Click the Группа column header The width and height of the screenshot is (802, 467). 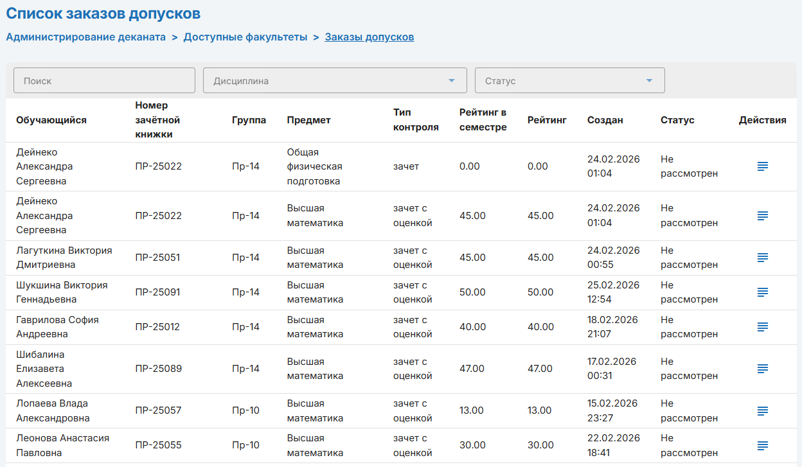pyautogui.click(x=249, y=120)
